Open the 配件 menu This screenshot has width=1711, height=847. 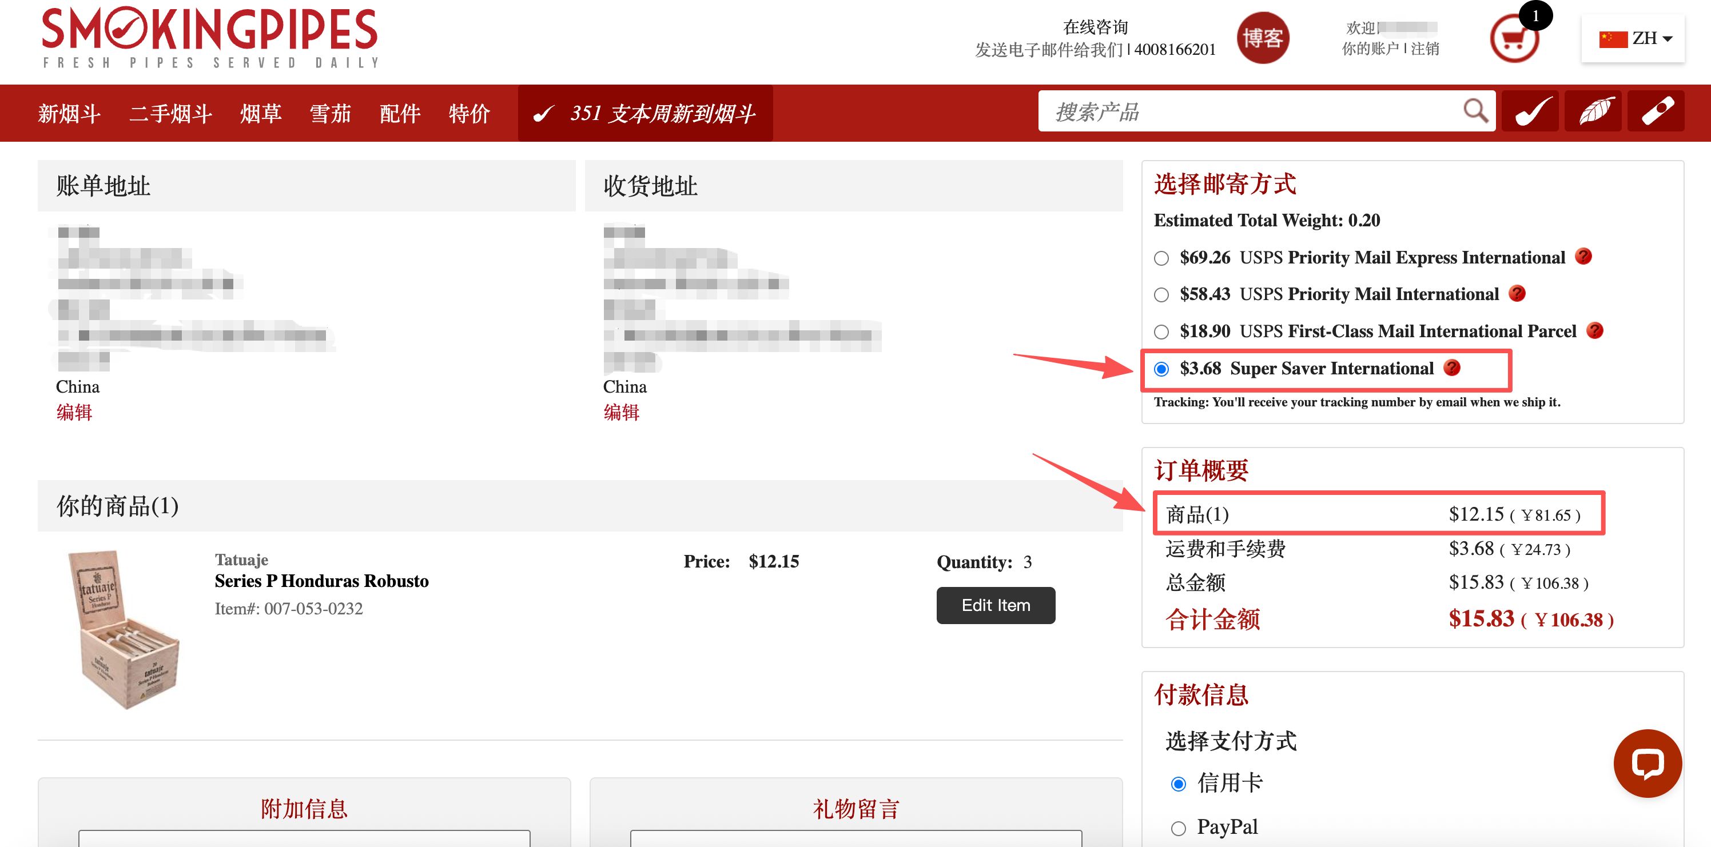(400, 114)
